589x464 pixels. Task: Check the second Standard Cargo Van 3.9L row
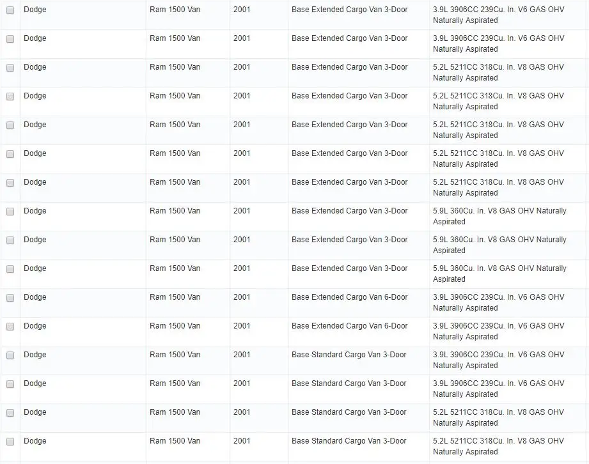point(10,384)
